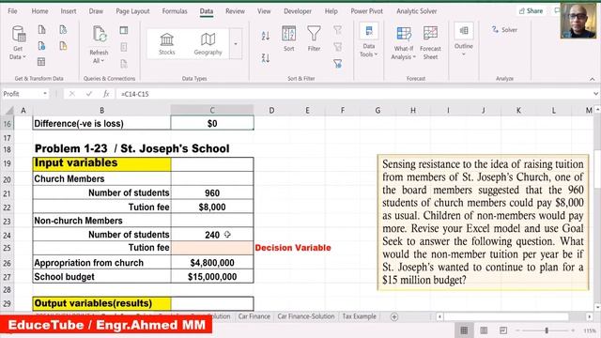Select the $8,000 tuition cell
Viewport: 601px width, 338px height.
click(x=212, y=207)
